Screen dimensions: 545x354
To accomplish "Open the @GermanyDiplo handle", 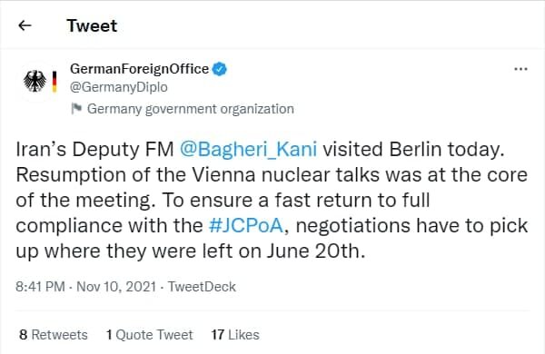I will pos(118,87).
